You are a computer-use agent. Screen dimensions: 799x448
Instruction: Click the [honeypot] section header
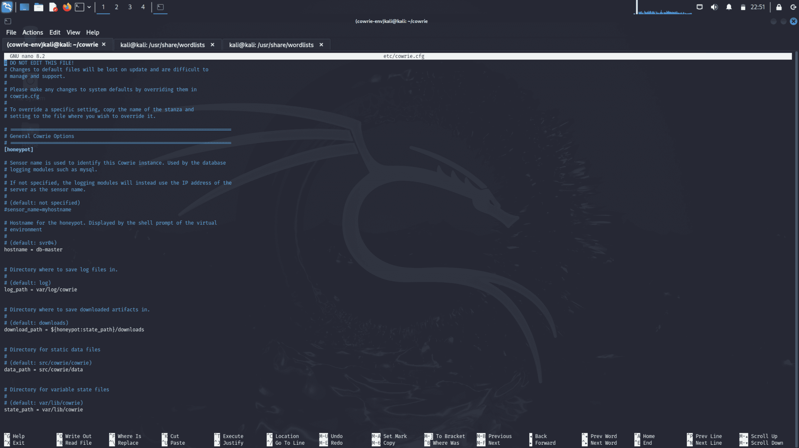tap(19, 149)
